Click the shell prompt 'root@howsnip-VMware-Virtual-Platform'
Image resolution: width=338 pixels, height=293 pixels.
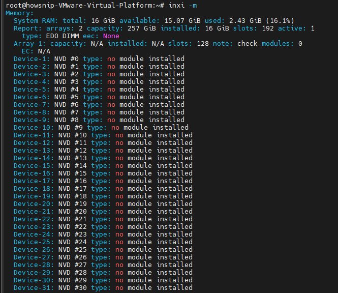(79, 6)
